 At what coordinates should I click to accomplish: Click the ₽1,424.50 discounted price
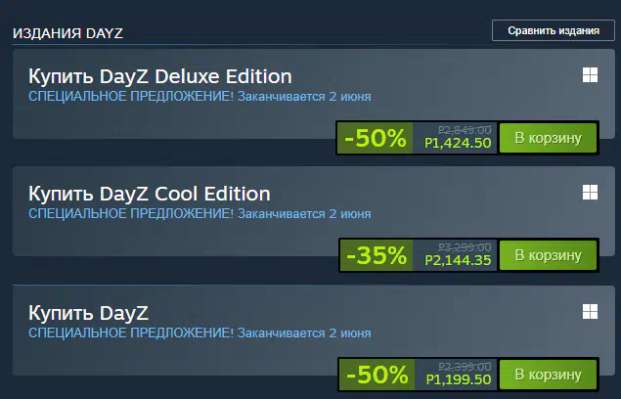pos(458,143)
